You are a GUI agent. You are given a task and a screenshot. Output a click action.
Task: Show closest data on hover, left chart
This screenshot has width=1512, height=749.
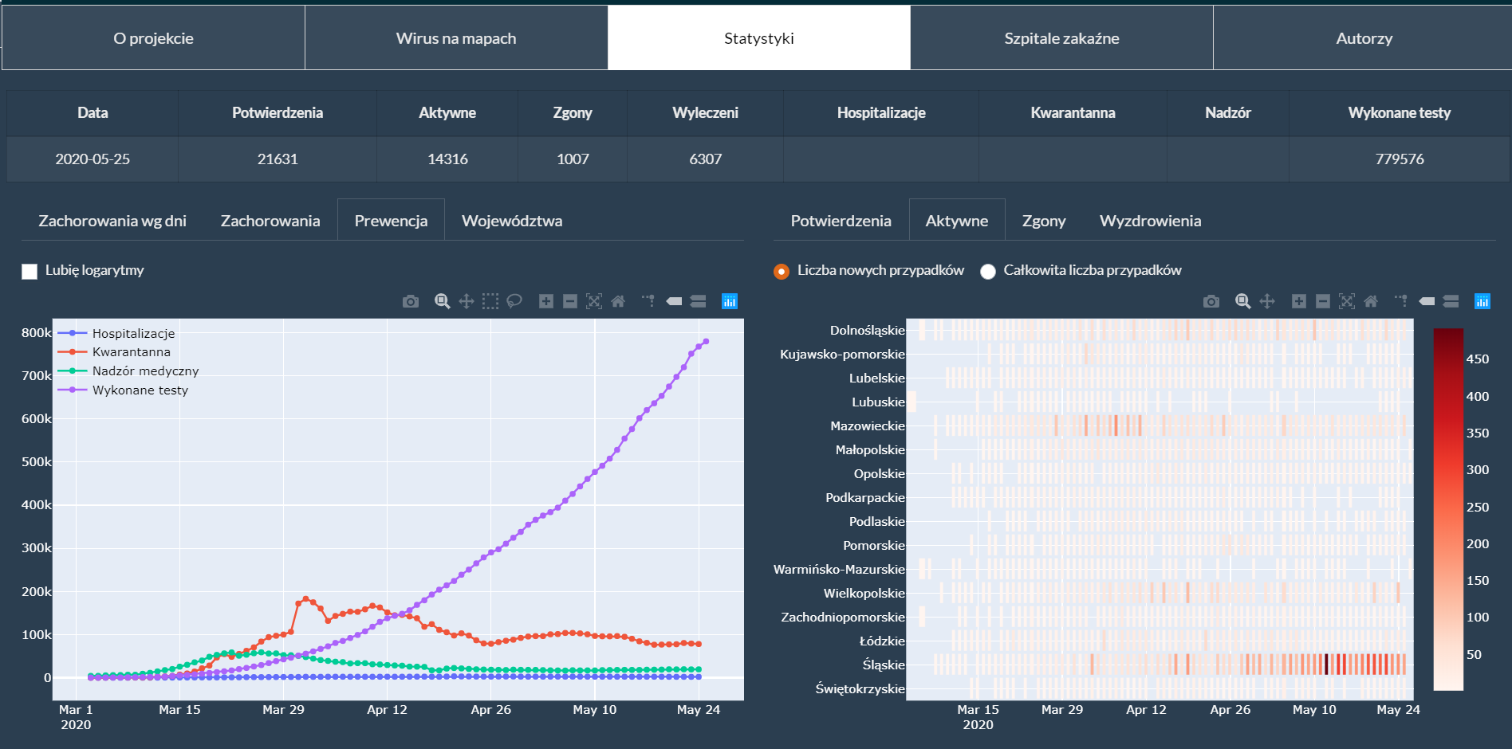click(x=674, y=301)
